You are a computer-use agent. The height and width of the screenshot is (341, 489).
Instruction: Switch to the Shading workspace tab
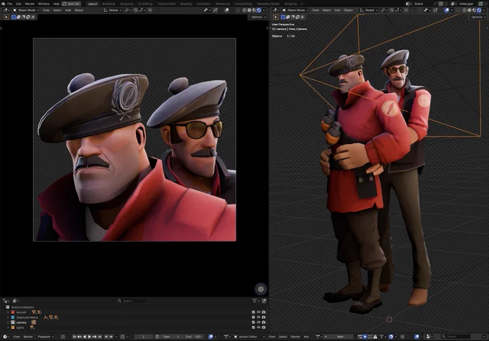(186, 4)
